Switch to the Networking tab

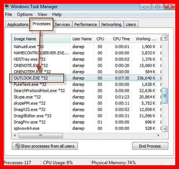click(x=111, y=25)
